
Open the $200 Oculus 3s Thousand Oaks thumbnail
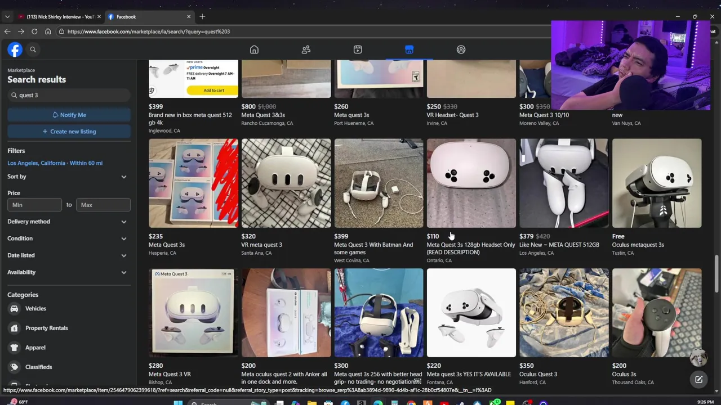tap(657, 313)
